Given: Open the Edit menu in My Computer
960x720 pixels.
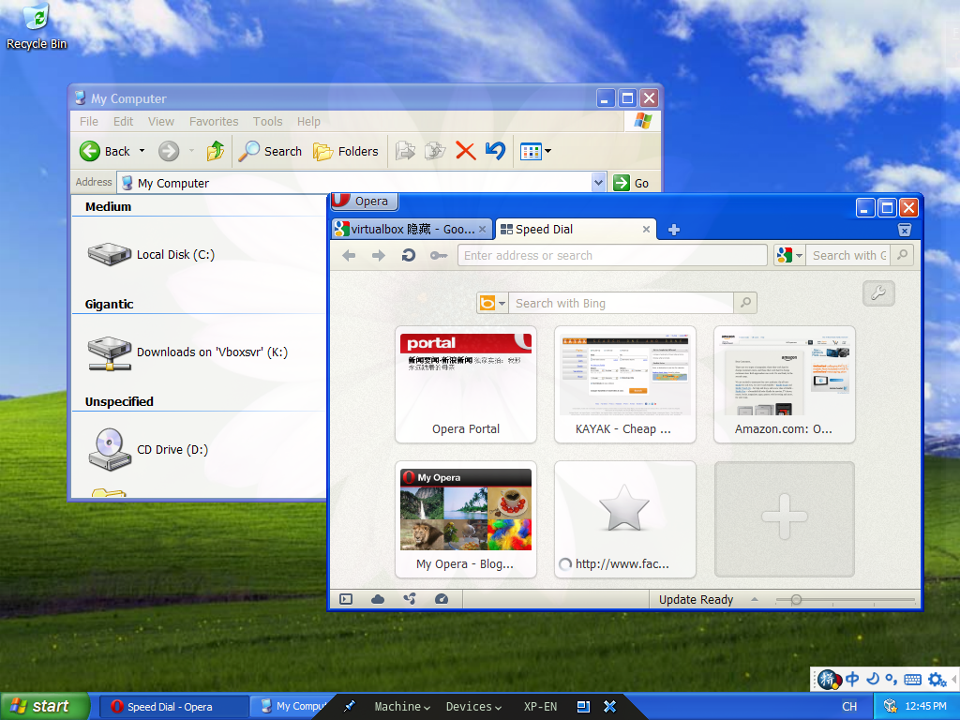Looking at the screenshot, I should tap(123, 121).
